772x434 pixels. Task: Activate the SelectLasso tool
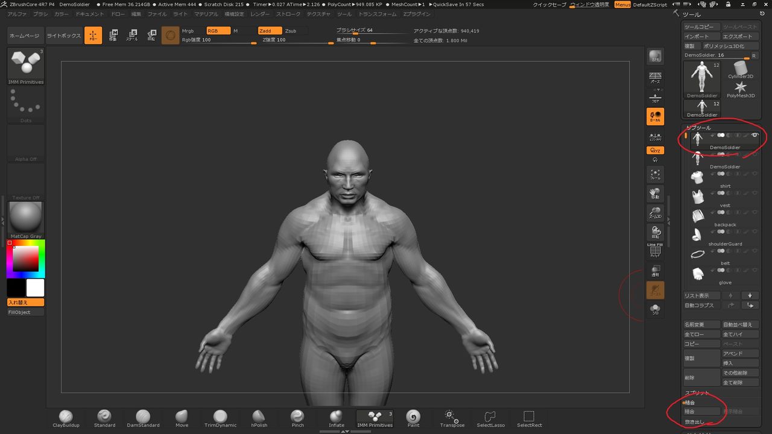[x=490, y=417]
